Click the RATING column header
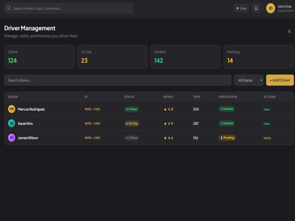 168,97
